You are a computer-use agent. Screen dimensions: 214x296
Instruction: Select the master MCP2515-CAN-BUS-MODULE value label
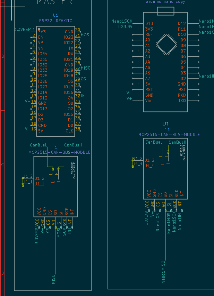pos(59,152)
